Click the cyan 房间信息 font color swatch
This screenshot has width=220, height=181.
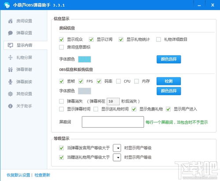84,59
